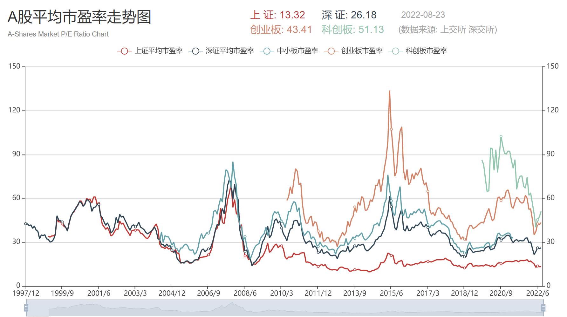Hide the 创业板市盈率 line via its legend
The height and width of the screenshot is (317, 567).
[362, 50]
